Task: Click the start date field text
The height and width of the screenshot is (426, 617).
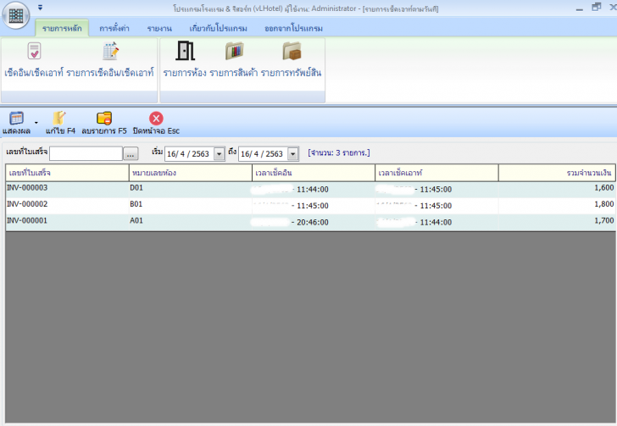Action: [x=188, y=154]
